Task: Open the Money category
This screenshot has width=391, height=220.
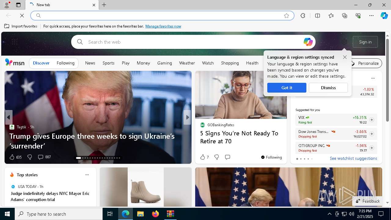Action: coord(143,63)
